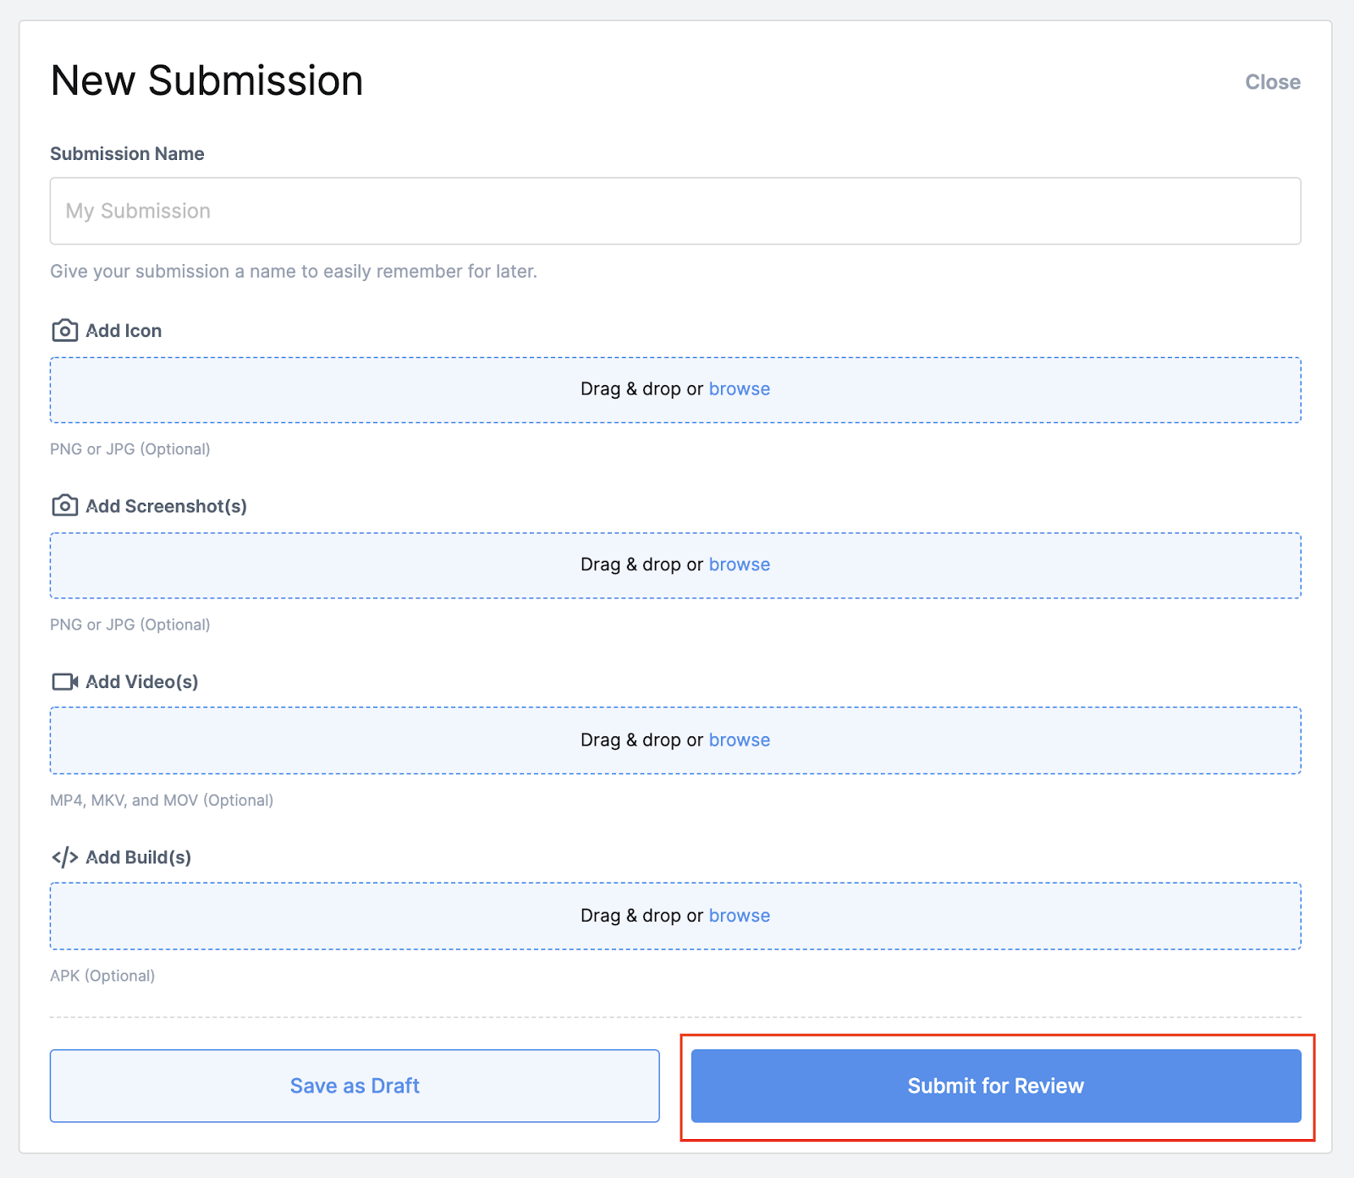
Task: Click the Add Build(s) label text
Action: (x=139, y=857)
